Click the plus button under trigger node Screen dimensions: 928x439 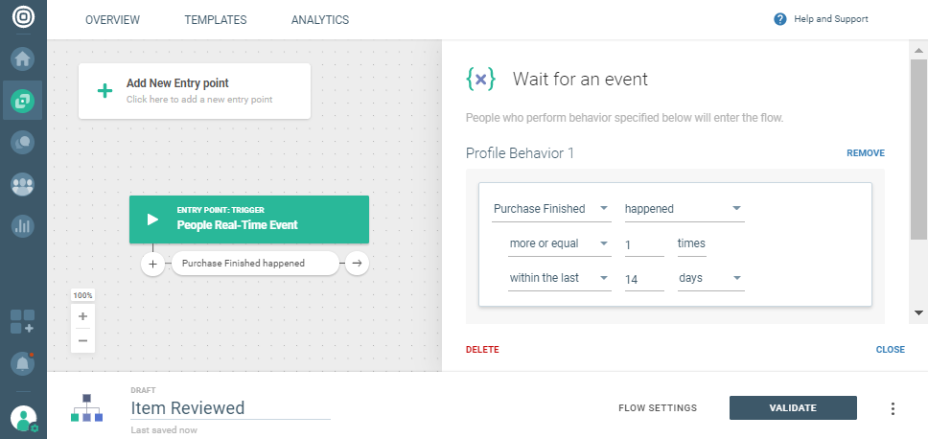tap(153, 264)
